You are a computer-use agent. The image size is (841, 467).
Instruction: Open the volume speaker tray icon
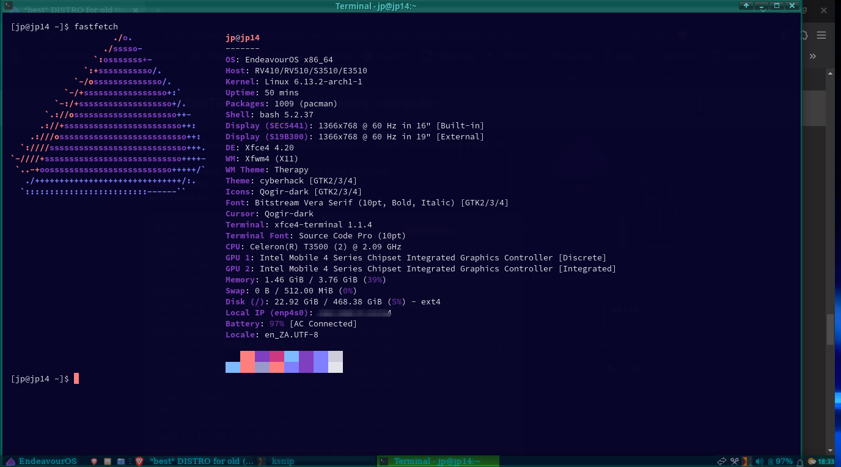pyautogui.click(x=760, y=461)
